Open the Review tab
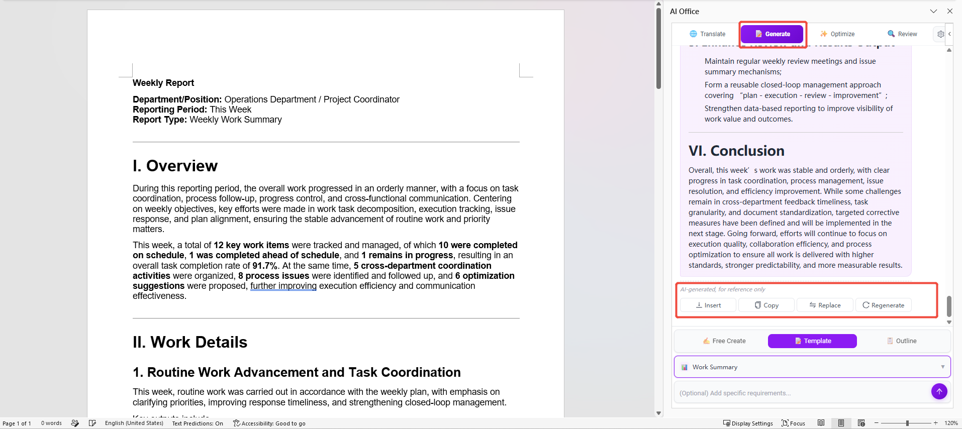 [x=902, y=34]
